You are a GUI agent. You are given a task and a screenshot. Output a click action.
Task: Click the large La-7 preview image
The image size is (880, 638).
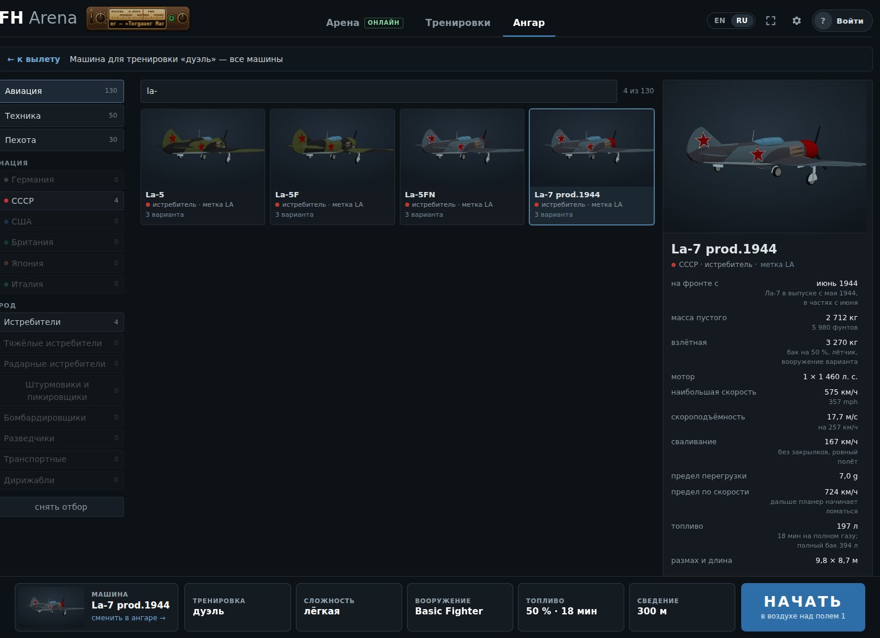coord(765,157)
